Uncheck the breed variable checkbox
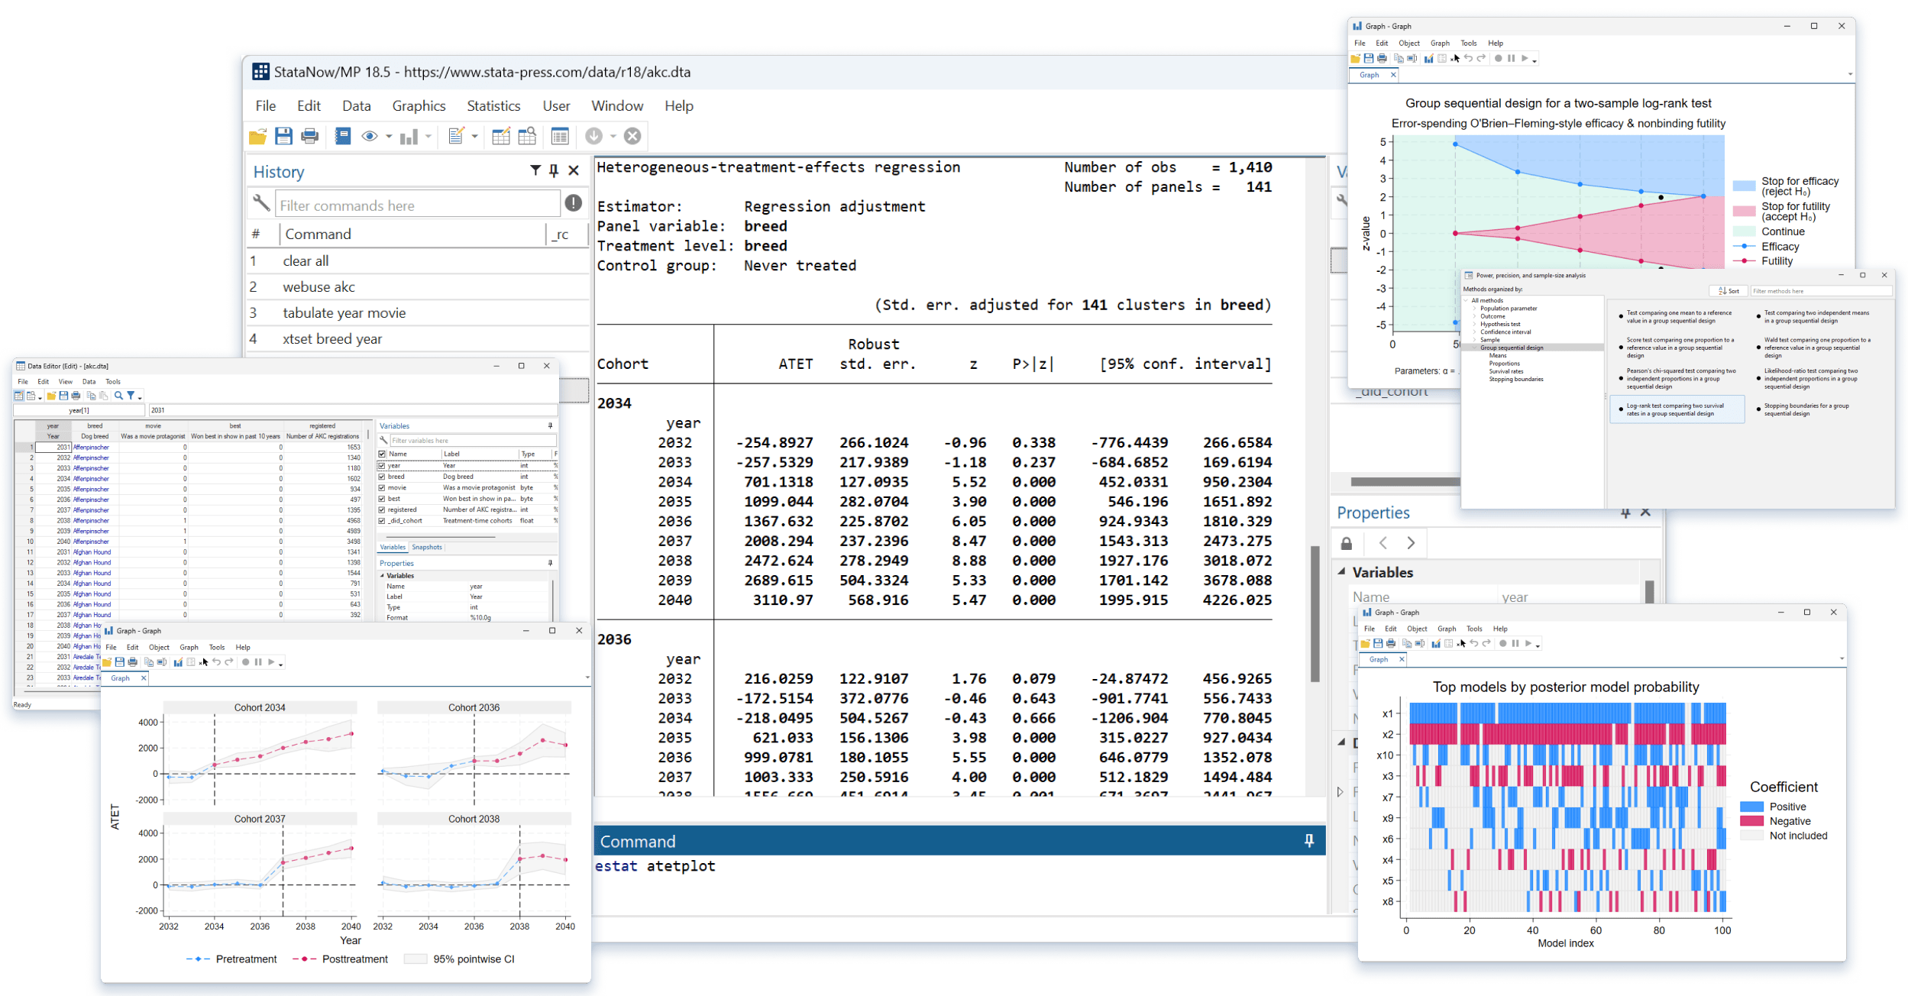This screenshot has width=1908, height=996. pyautogui.click(x=383, y=477)
